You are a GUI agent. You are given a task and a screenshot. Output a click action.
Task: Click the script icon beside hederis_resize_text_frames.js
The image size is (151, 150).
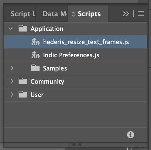35,42
